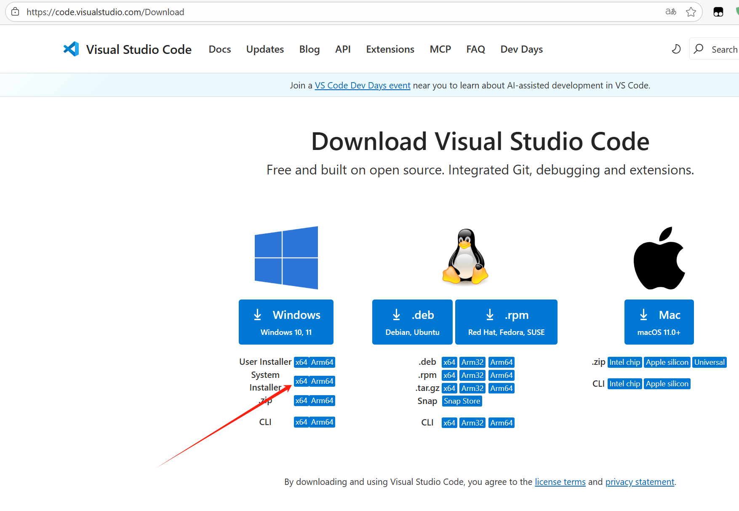Bookmark page with the star icon
Screen dimensions: 739x511
pyautogui.click(x=691, y=12)
